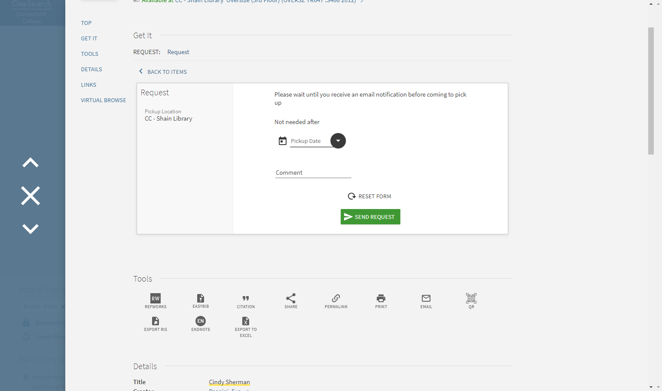Open the RefWorks export tool

pyautogui.click(x=156, y=301)
